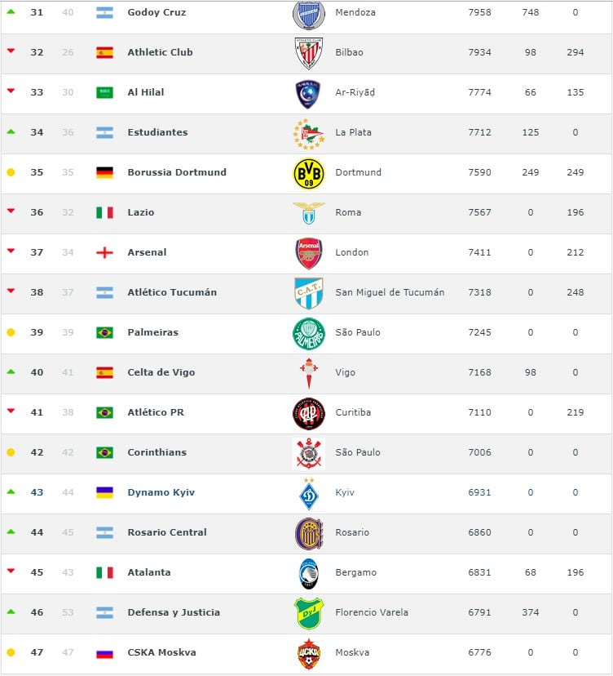Click the Atlético Tucumán team name
The height and width of the screenshot is (676, 613).
[x=172, y=293]
